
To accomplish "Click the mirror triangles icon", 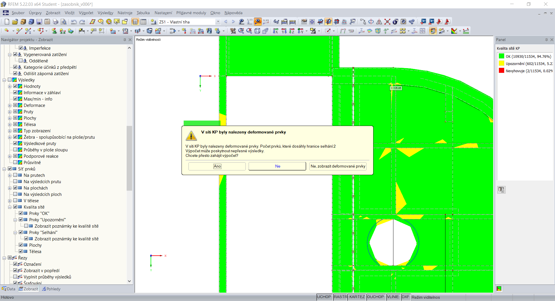I will 379,22.
